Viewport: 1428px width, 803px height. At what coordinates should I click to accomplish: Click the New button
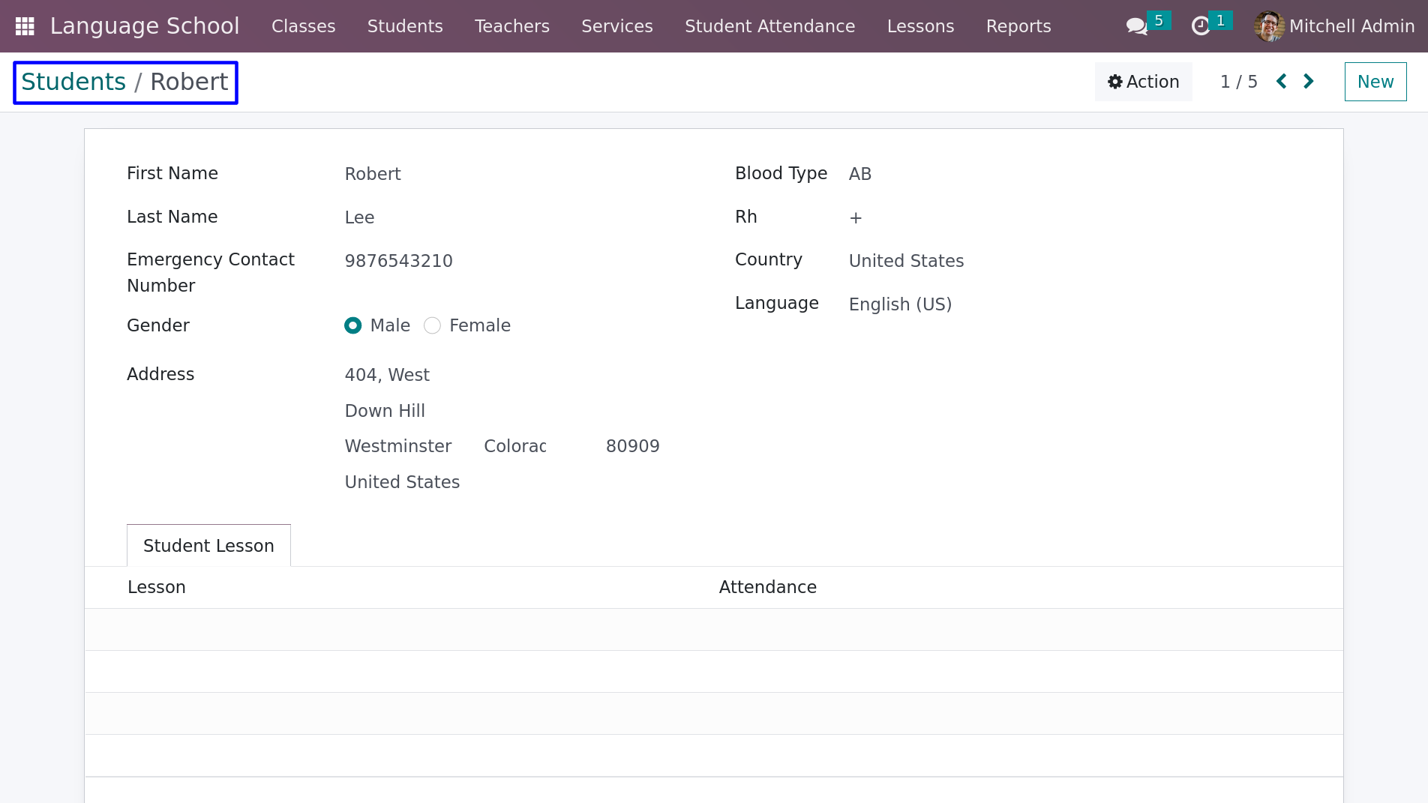tap(1375, 82)
